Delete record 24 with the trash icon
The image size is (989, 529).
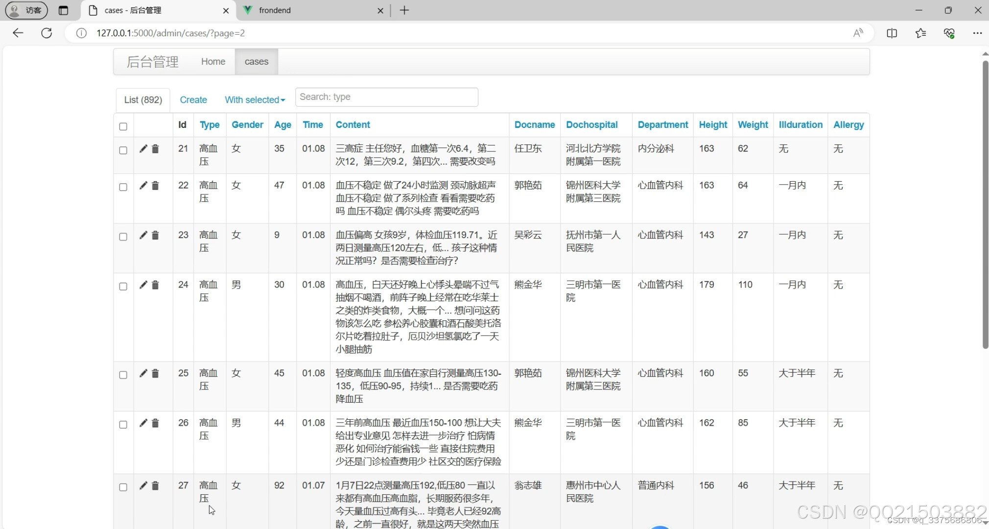(155, 285)
